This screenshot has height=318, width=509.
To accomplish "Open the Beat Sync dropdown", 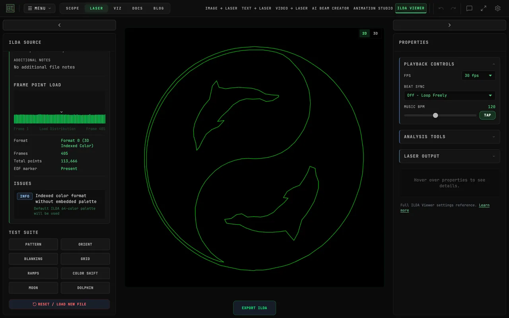I will click(450, 95).
